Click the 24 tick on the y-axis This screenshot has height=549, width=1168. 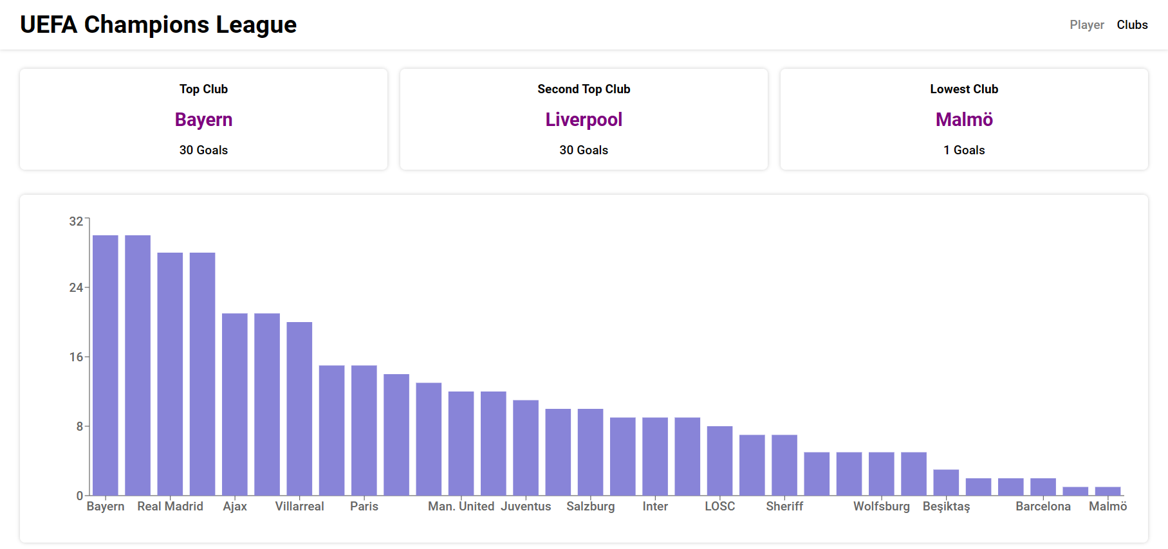76,287
